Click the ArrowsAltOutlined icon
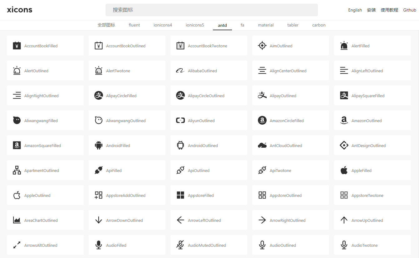Image resolution: width=419 pixels, height=258 pixels. (x=17, y=245)
